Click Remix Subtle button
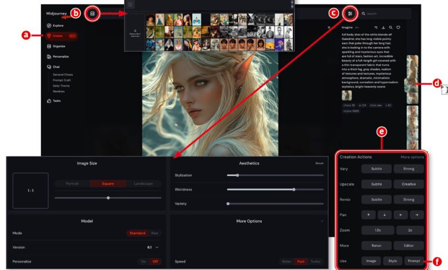Viewport: 448px width, 270px height. [x=376, y=200]
